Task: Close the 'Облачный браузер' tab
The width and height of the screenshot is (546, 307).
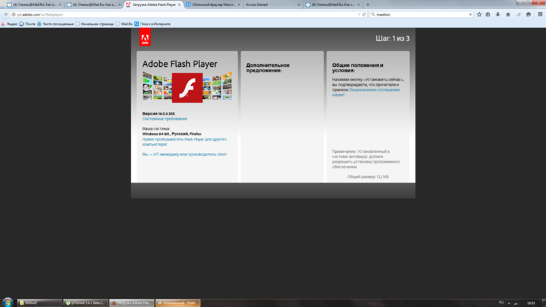Action: (x=239, y=5)
